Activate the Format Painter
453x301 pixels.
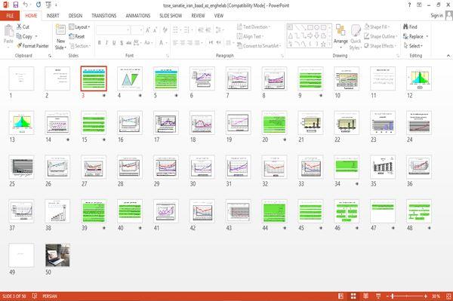pyautogui.click(x=32, y=46)
